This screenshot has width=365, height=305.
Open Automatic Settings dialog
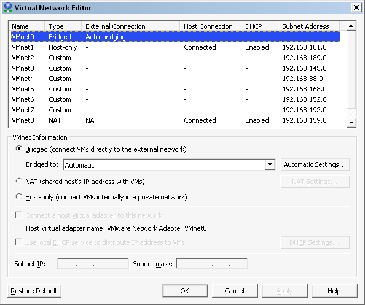point(315,164)
